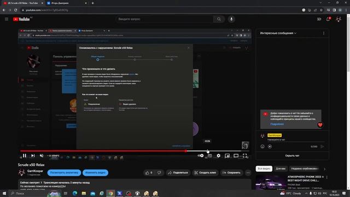Open the channel avatar below the video
Screen dimensions: 350x197
[22, 172]
